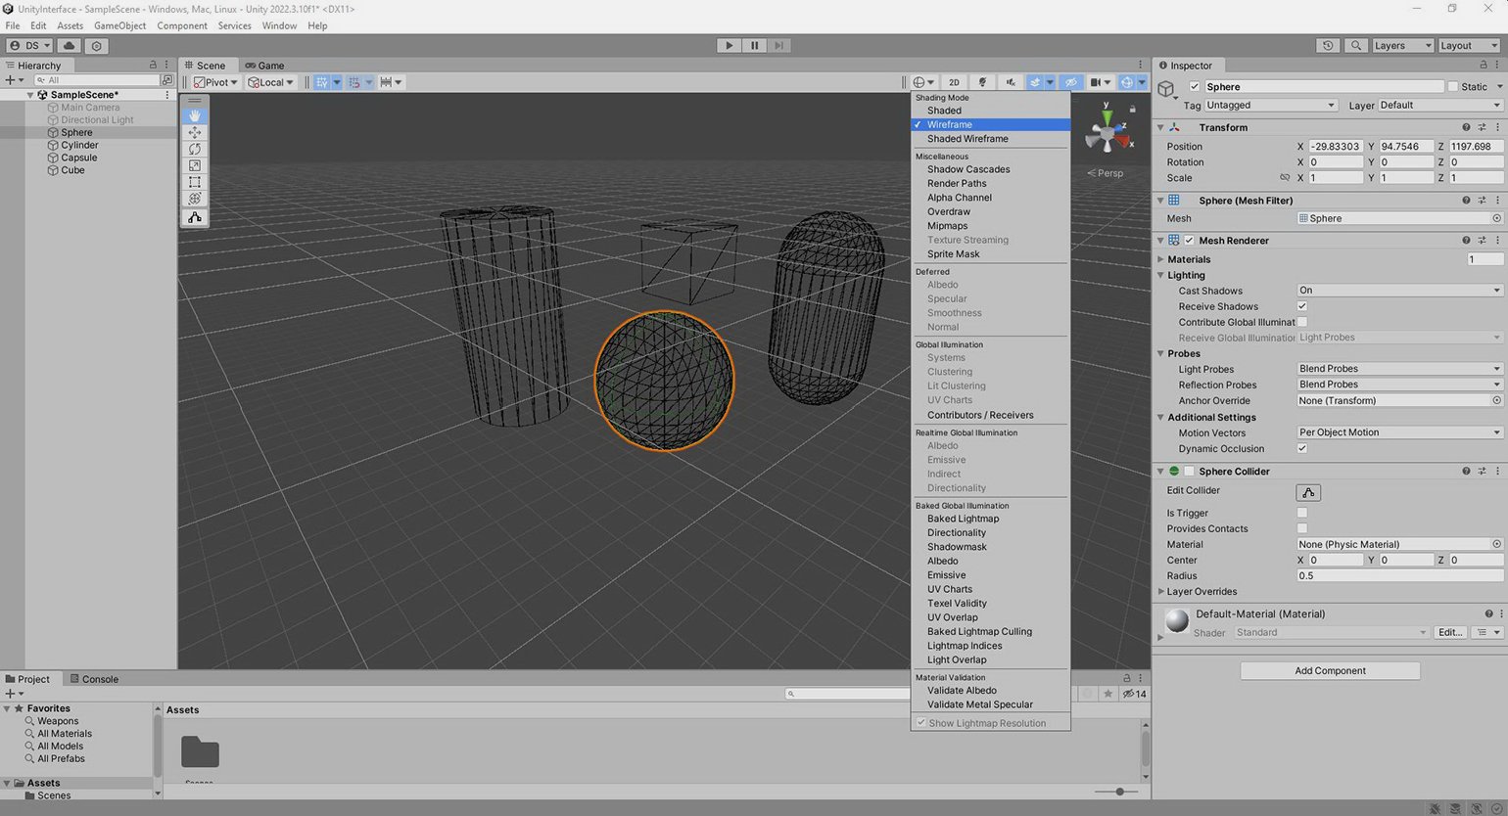Viewport: 1508px width, 816px height.
Task: Adjust the asset icon size slider
Action: [1119, 792]
